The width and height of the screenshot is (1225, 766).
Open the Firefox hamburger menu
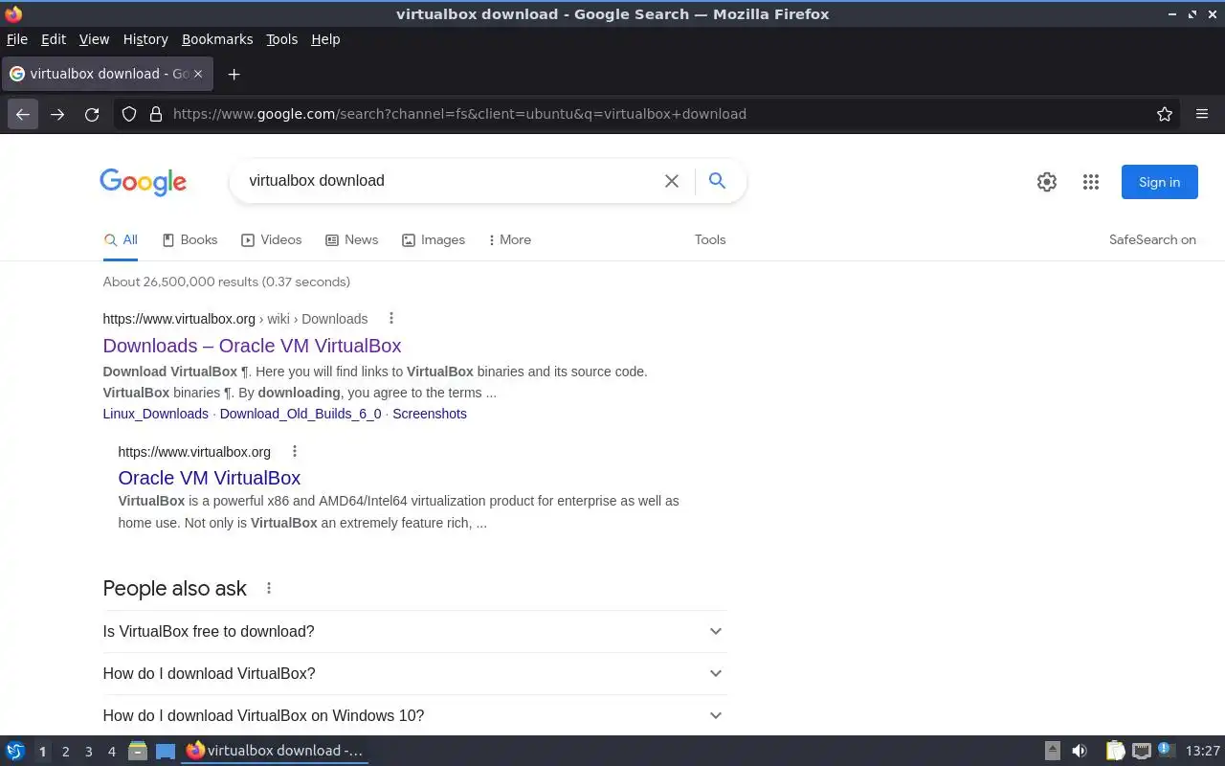1202,114
